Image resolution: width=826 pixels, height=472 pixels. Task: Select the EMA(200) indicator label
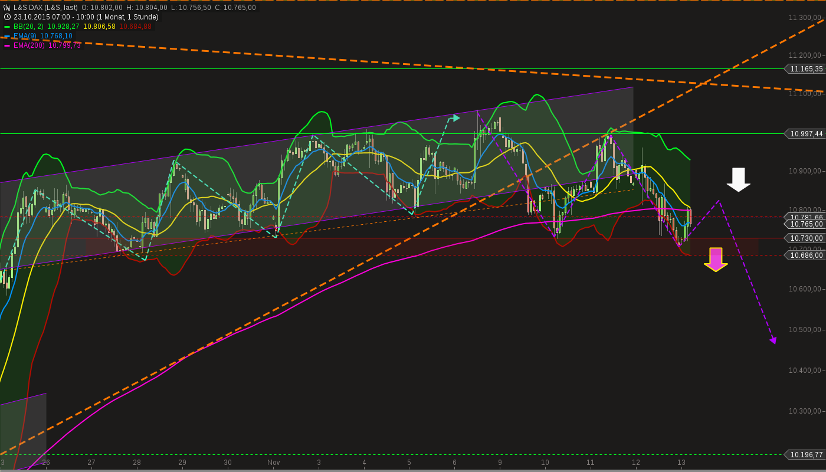click(x=29, y=45)
